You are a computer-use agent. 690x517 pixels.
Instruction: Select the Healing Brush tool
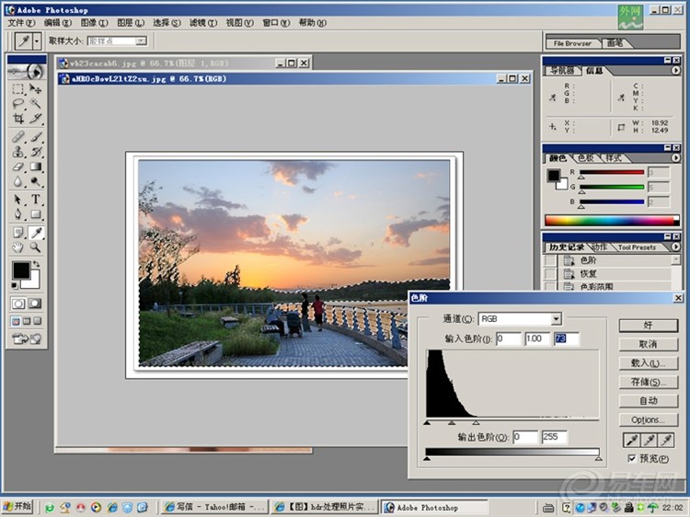[18, 137]
